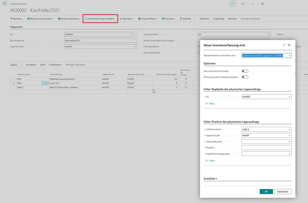This screenshot has width=308, height=203.
Task: Open the Zugehörig menu
Action: click(218, 19)
